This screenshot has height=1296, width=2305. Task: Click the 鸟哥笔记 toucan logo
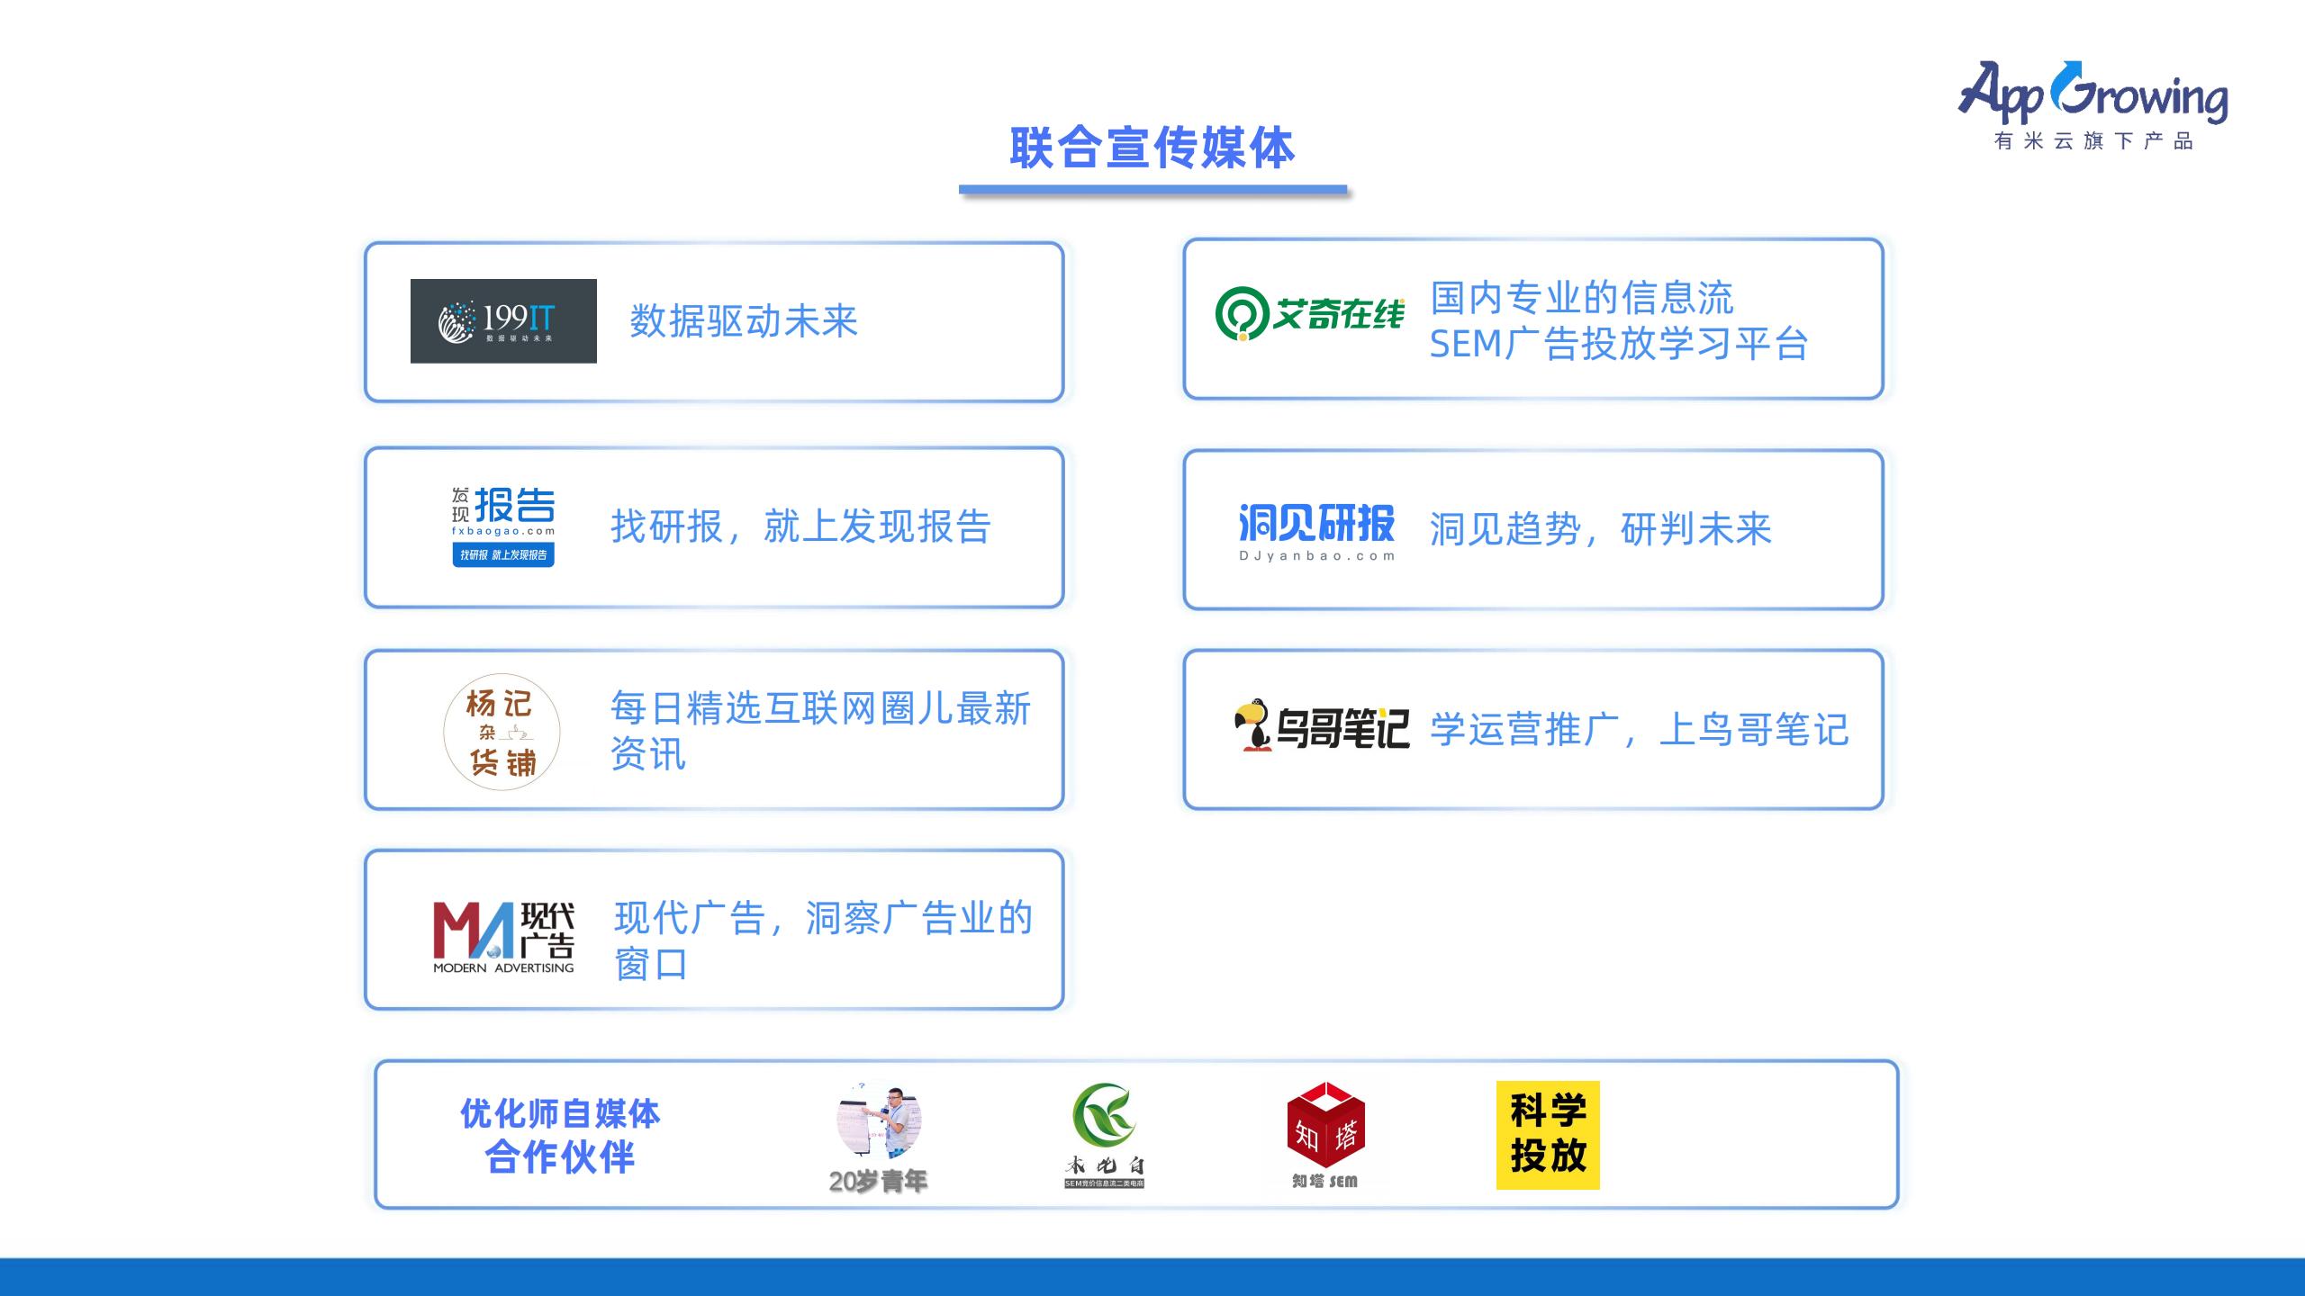(x=1321, y=725)
